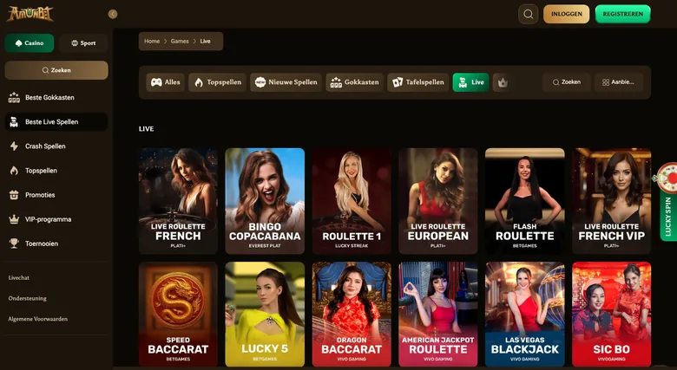The width and height of the screenshot is (677, 370).
Task: Click the INLOGGEN button
Action: pos(567,14)
